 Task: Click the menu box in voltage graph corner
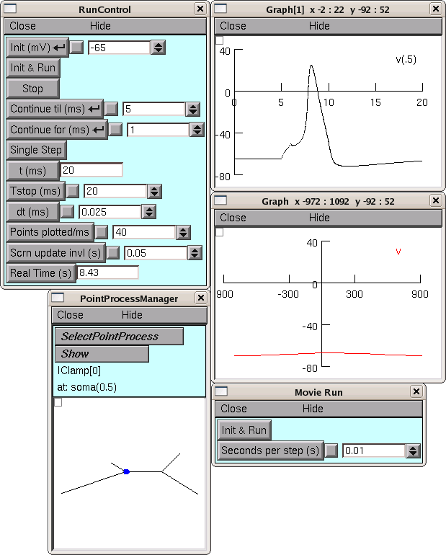click(x=220, y=40)
